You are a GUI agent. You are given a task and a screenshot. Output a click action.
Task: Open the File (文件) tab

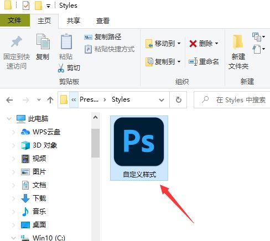click(15, 20)
